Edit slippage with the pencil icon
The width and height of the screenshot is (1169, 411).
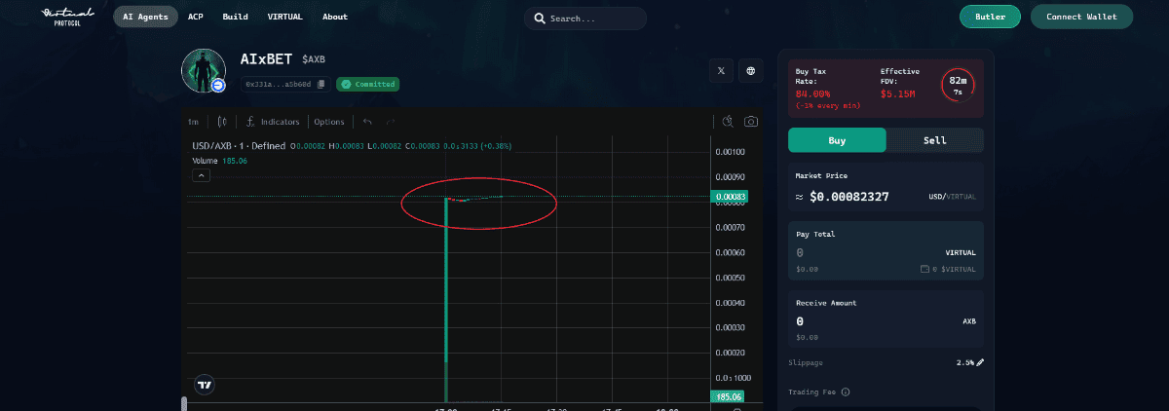point(980,362)
